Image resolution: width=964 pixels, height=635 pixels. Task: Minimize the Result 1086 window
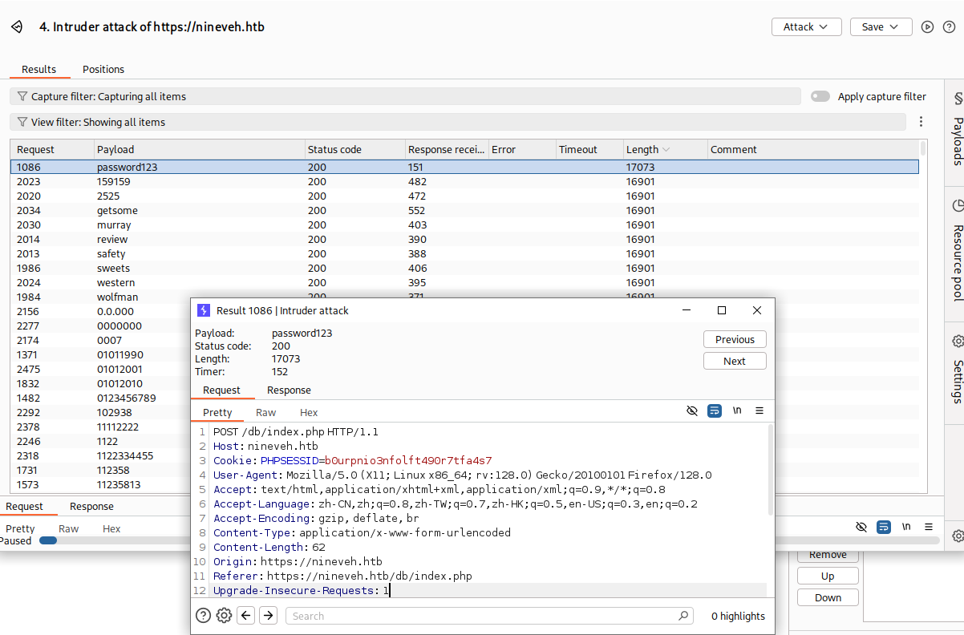click(x=687, y=310)
